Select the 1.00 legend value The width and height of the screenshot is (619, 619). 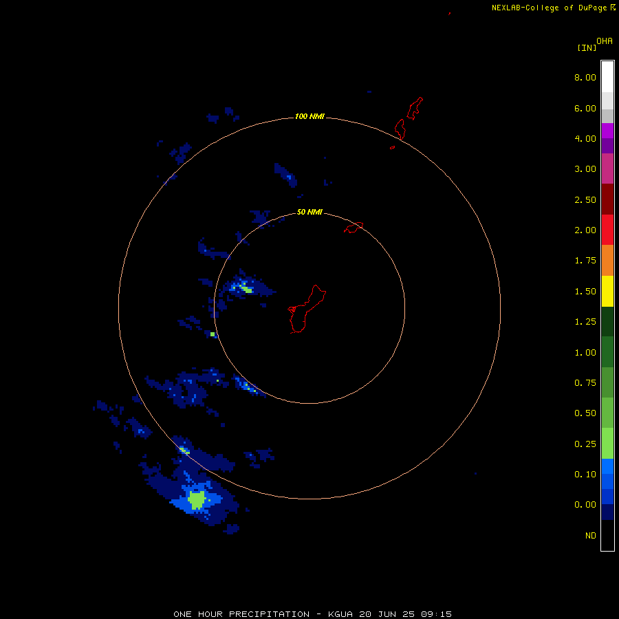click(x=585, y=353)
